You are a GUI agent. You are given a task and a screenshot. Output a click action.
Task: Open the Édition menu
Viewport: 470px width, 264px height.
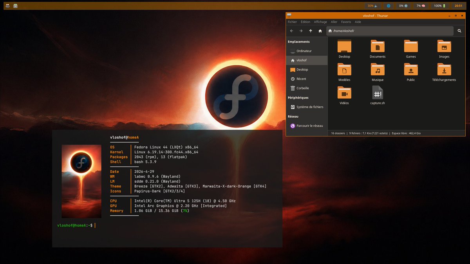point(305,22)
